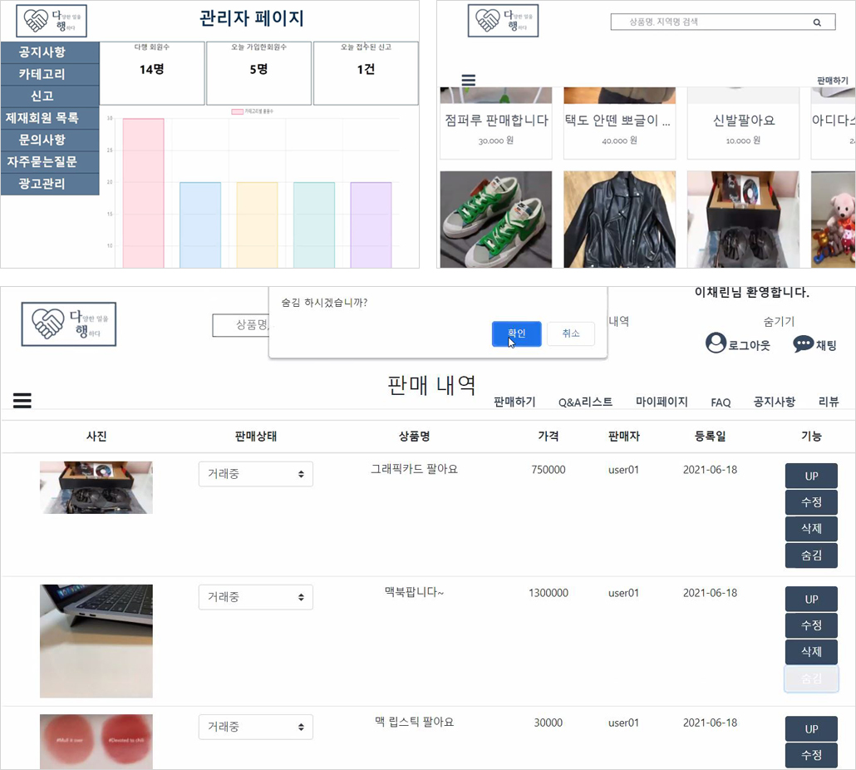Click 수정 for 맥 립스틱 팔아요
856x770 pixels.
[x=811, y=755]
